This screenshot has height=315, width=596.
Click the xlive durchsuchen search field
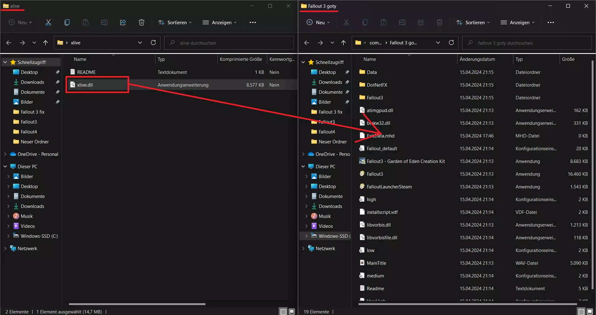[229, 43]
